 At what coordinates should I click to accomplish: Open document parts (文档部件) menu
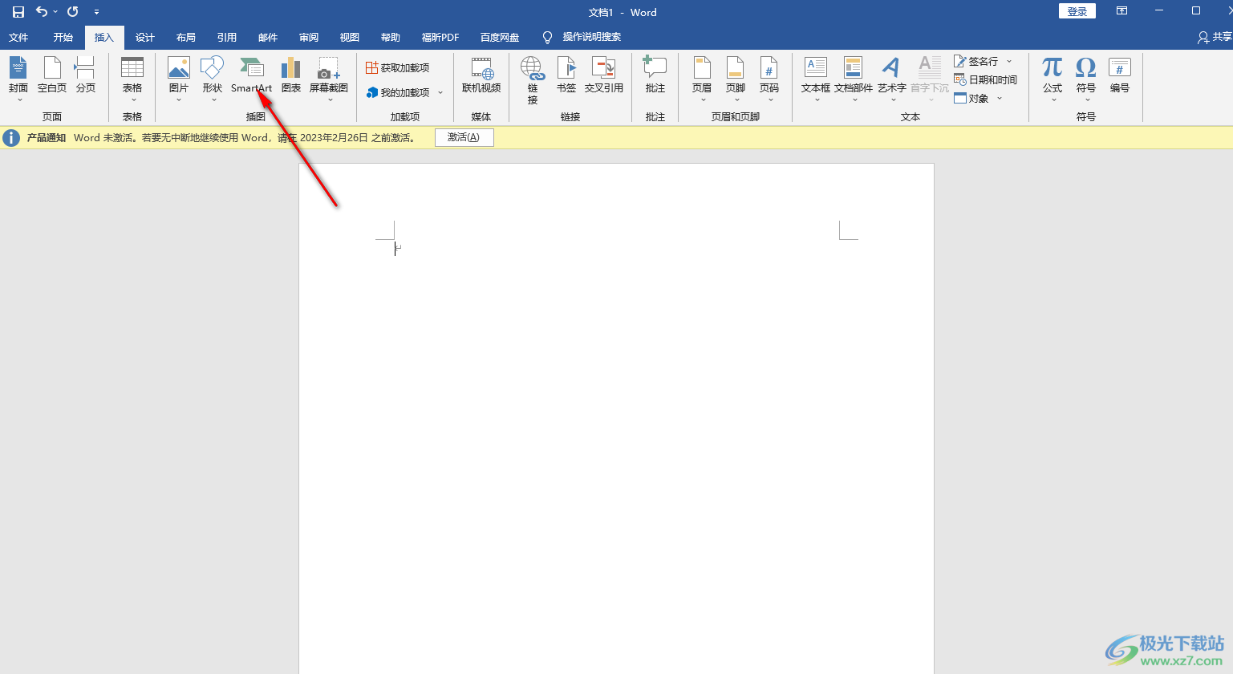point(854,79)
